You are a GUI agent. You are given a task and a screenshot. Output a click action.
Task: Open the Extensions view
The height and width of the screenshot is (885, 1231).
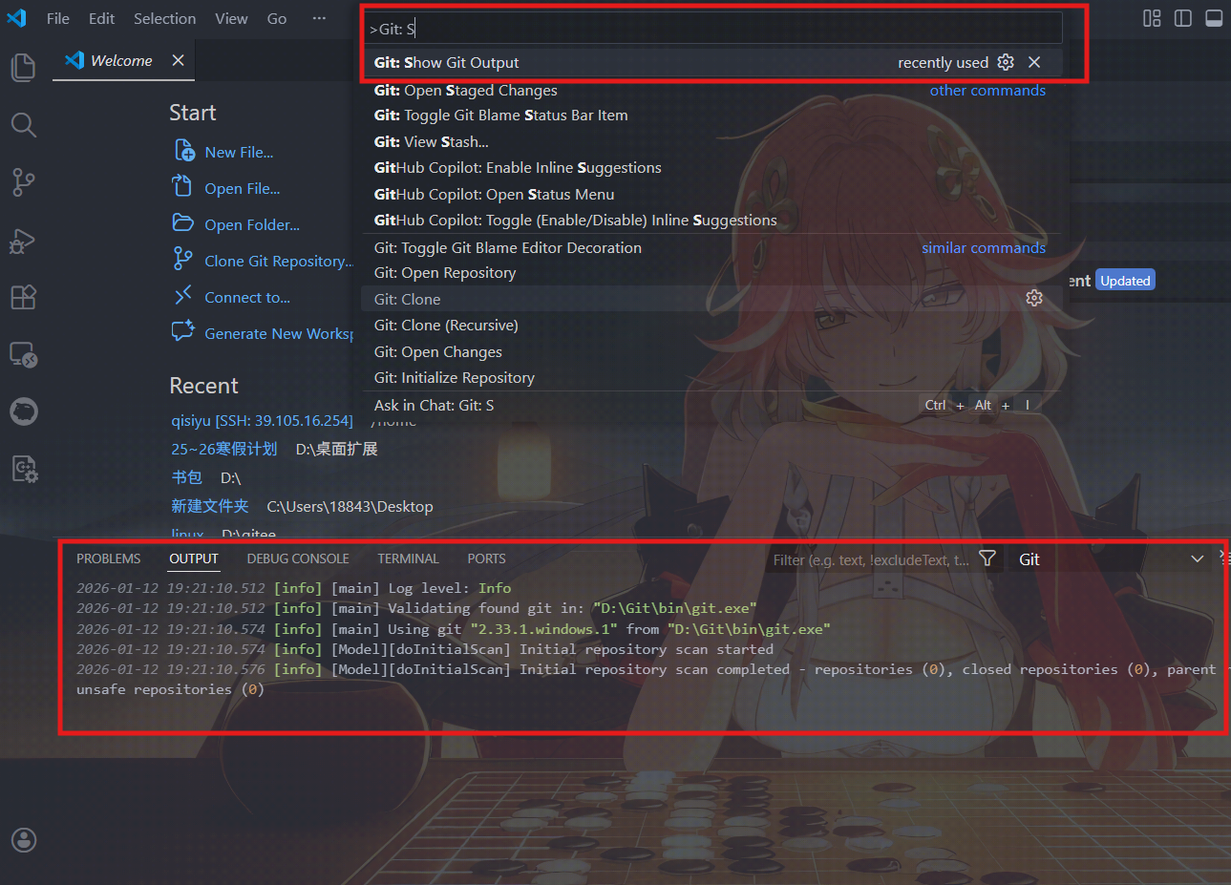click(23, 297)
